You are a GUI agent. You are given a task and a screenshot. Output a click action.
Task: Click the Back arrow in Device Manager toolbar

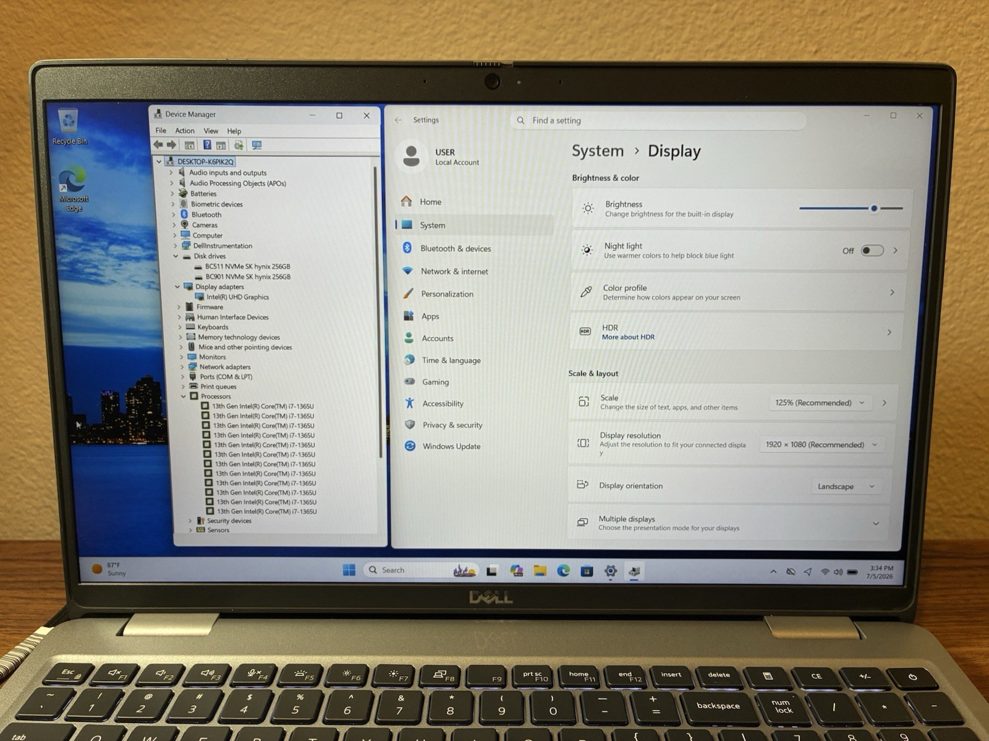tap(158, 144)
